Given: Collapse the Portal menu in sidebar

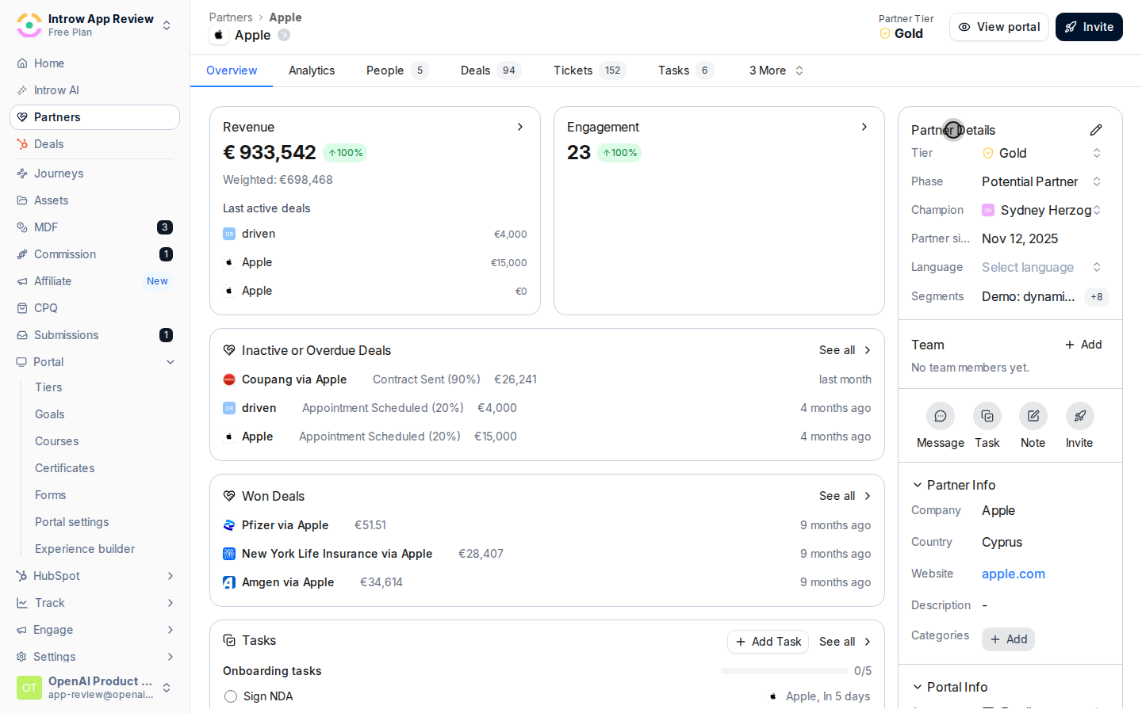Looking at the screenshot, I should click(171, 362).
